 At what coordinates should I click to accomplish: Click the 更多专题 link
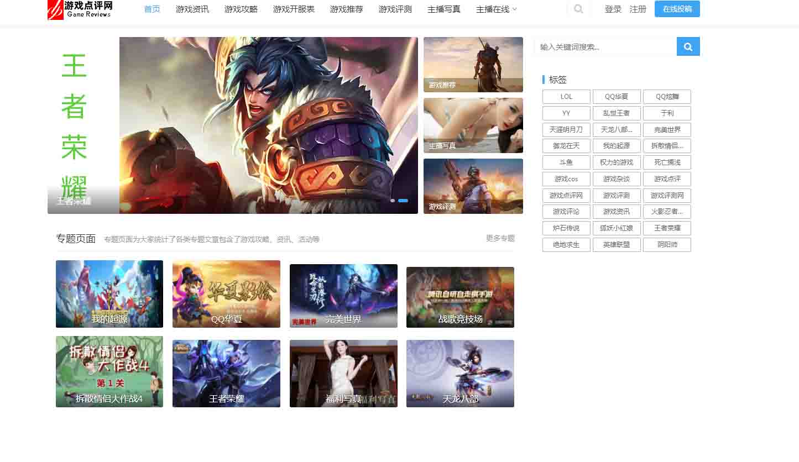[x=500, y=238]
